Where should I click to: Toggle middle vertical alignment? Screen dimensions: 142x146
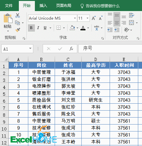(117, 15)
